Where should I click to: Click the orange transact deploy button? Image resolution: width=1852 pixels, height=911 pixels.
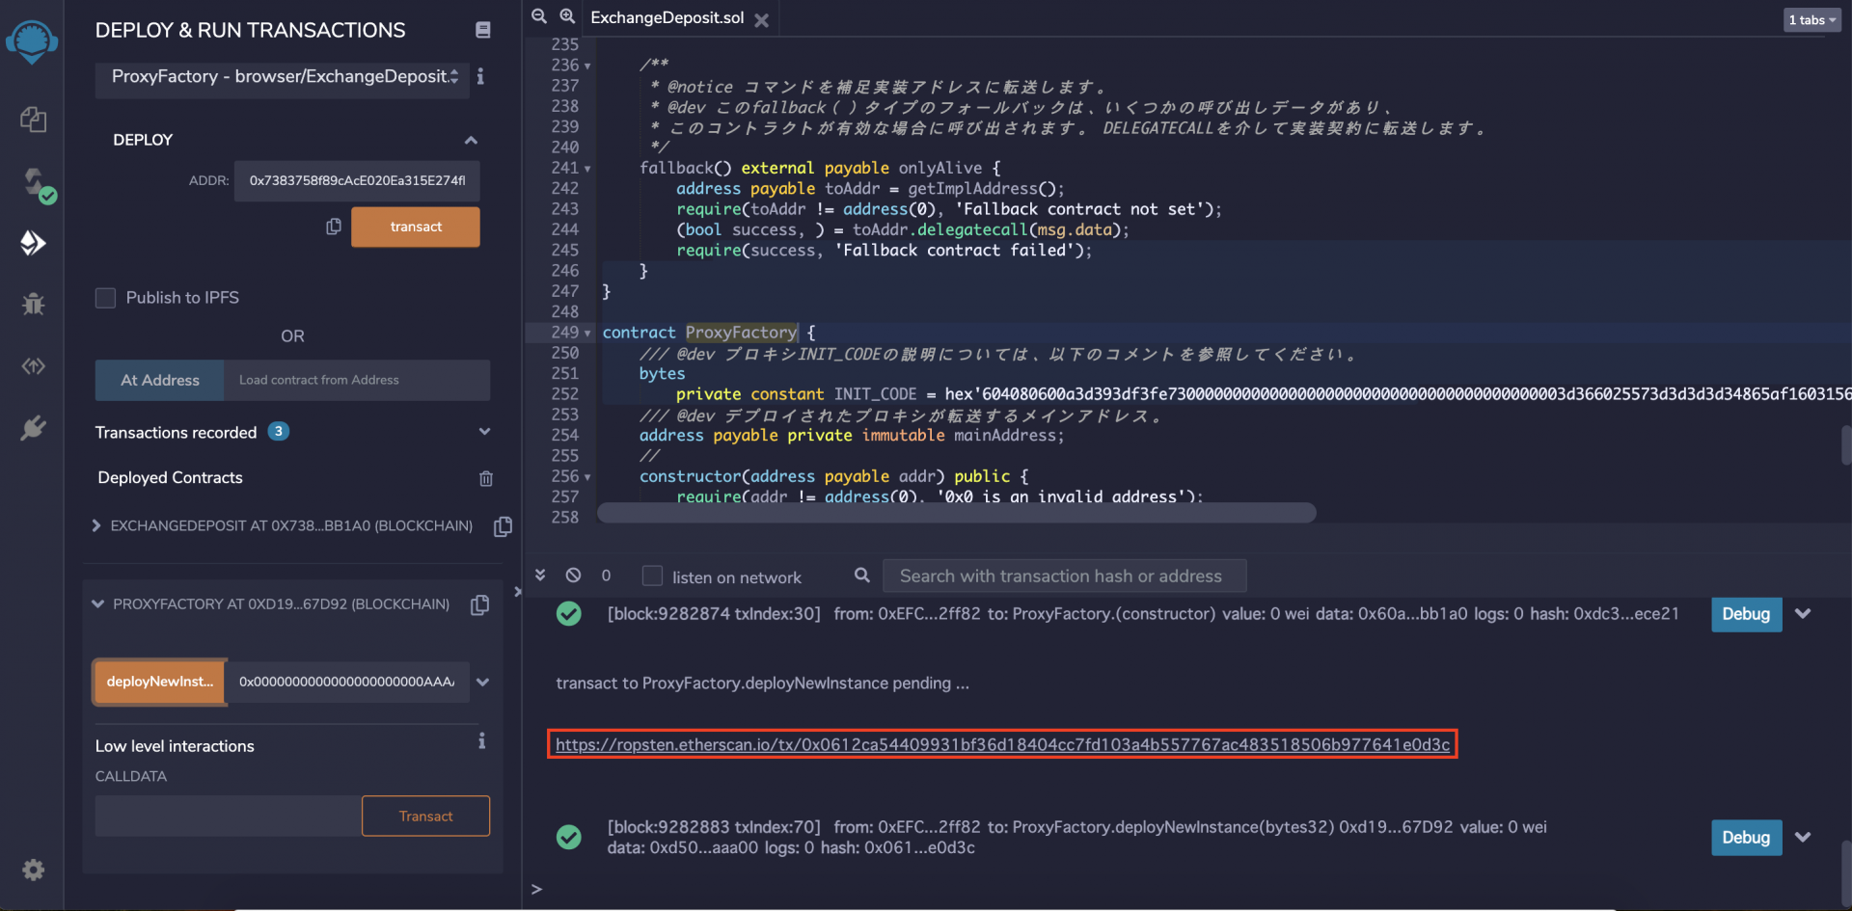[x=416, y=227]
